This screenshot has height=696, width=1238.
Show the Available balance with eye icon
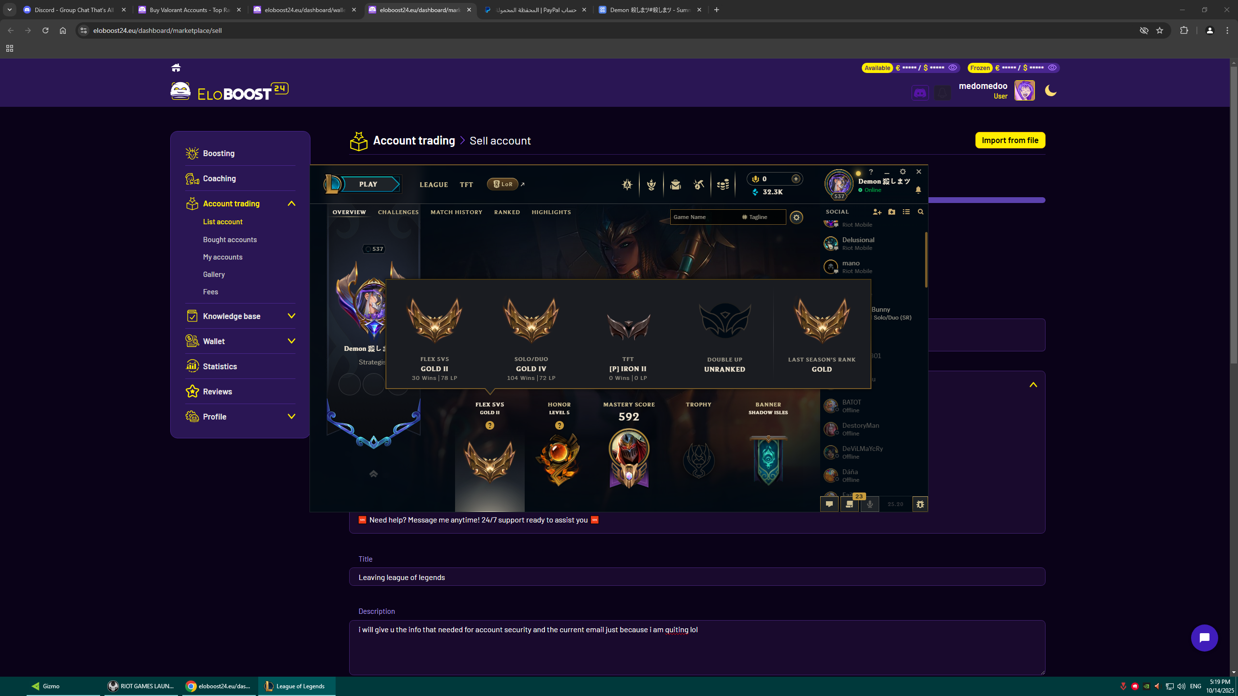click(x=953, y=68)
